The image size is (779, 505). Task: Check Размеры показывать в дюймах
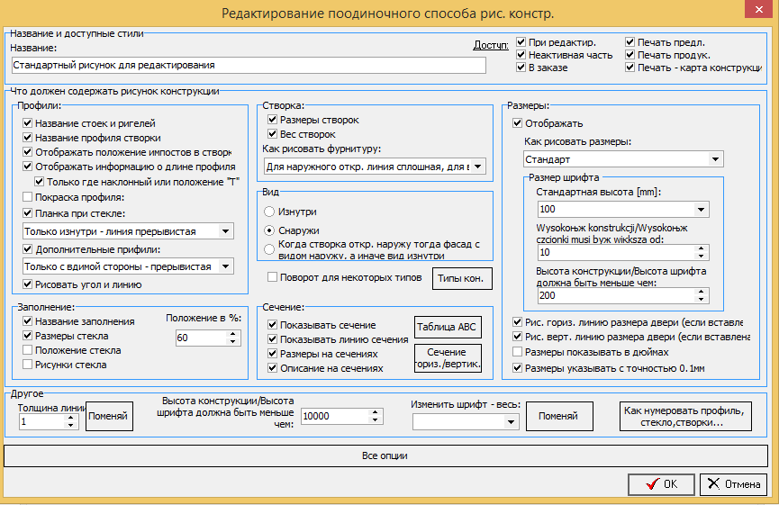tap(518, 352)
